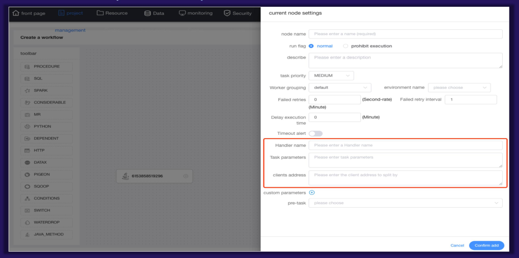Add a custom parameter with plus icon
This screenshot has height=258, width=519.
311,193
